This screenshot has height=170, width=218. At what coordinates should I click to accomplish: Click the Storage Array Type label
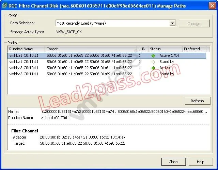[x=27, y=32]
